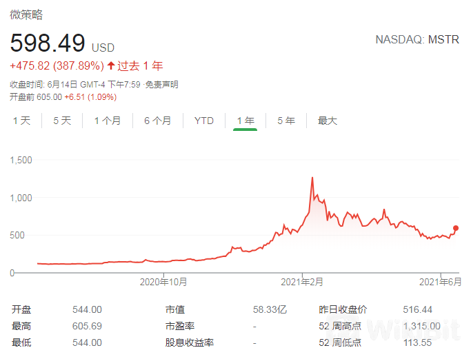Switch to the 5 年 range tab
The image size is (471, 359).
coord(286,121)
